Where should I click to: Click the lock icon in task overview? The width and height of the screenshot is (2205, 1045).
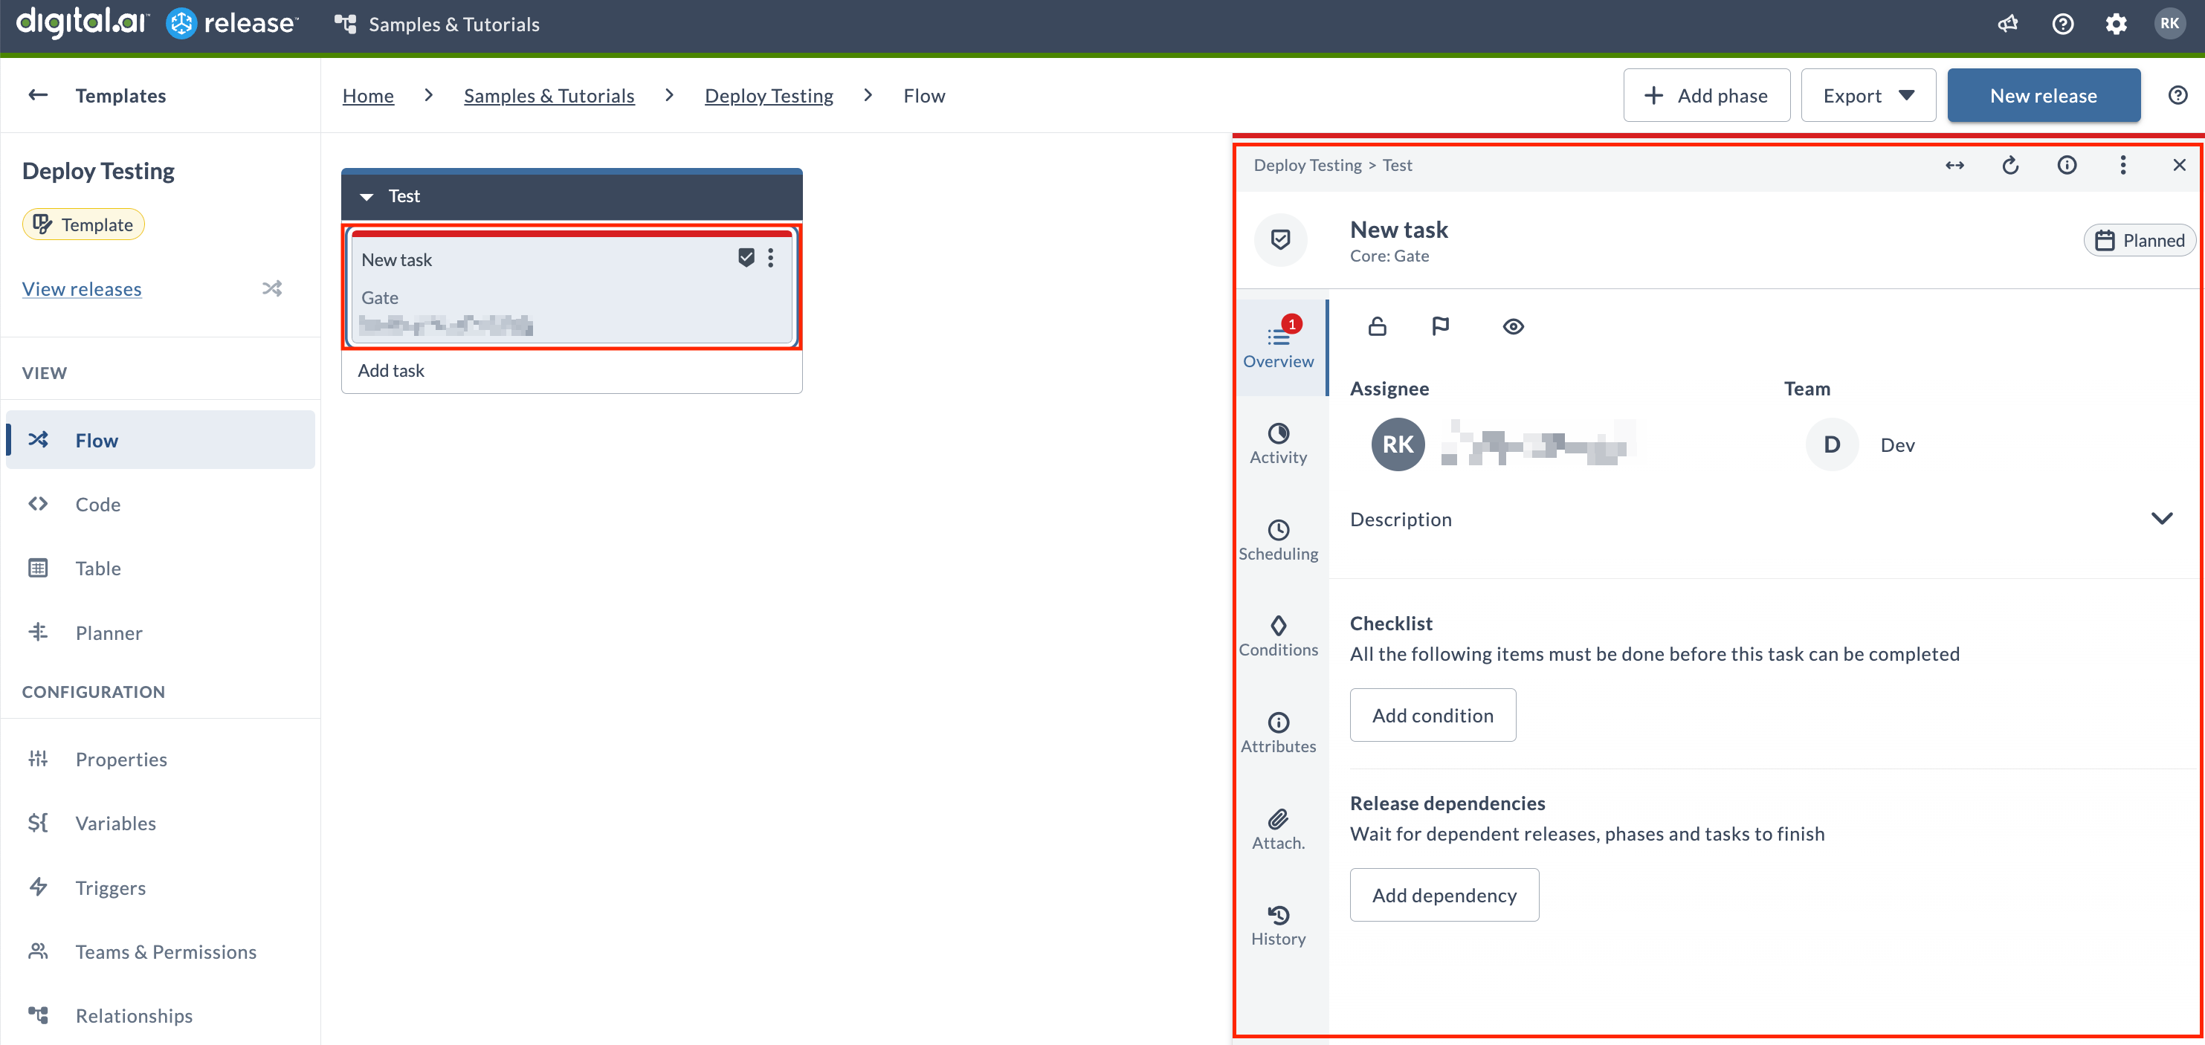(x=1376, y=326)
